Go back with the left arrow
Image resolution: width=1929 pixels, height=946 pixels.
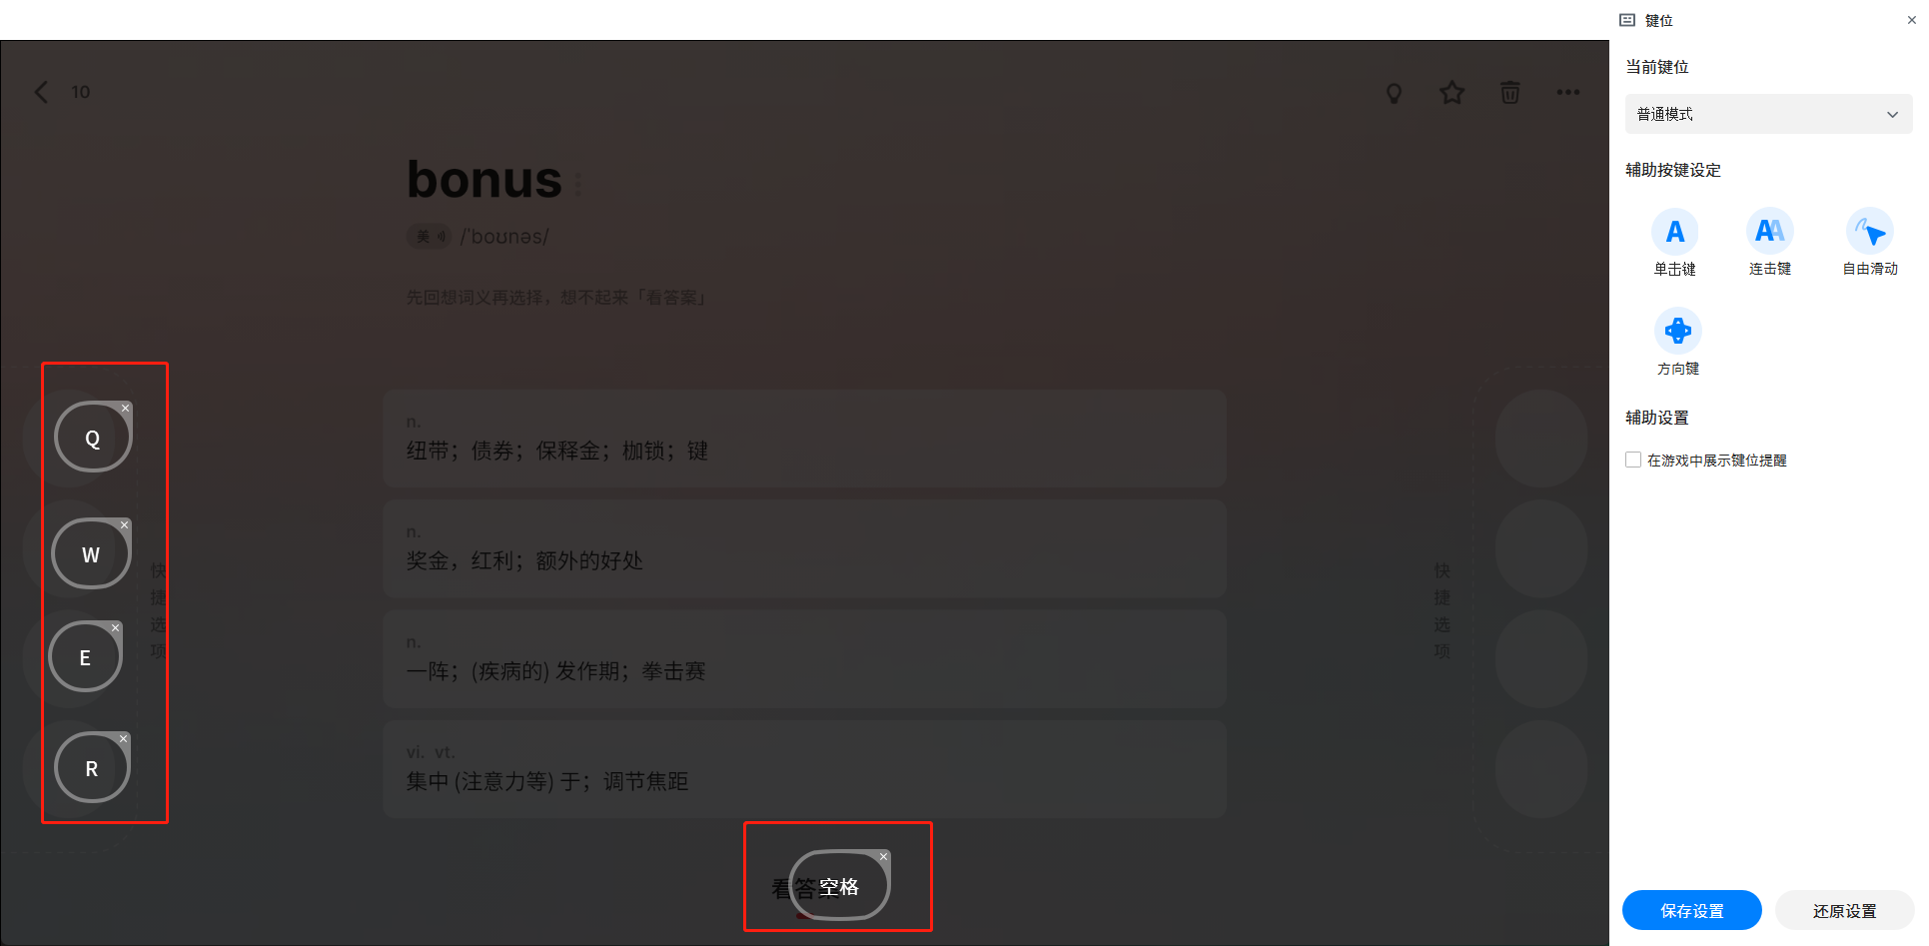[41, 92]
